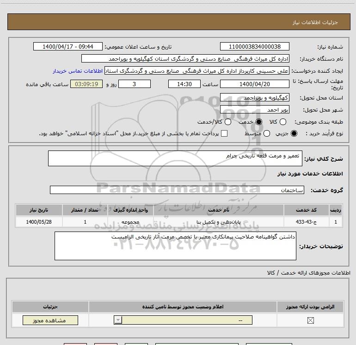Screen dimensions: 356x345
Task: Select the خدمت radio button
Action: click(x=258, y=122)
